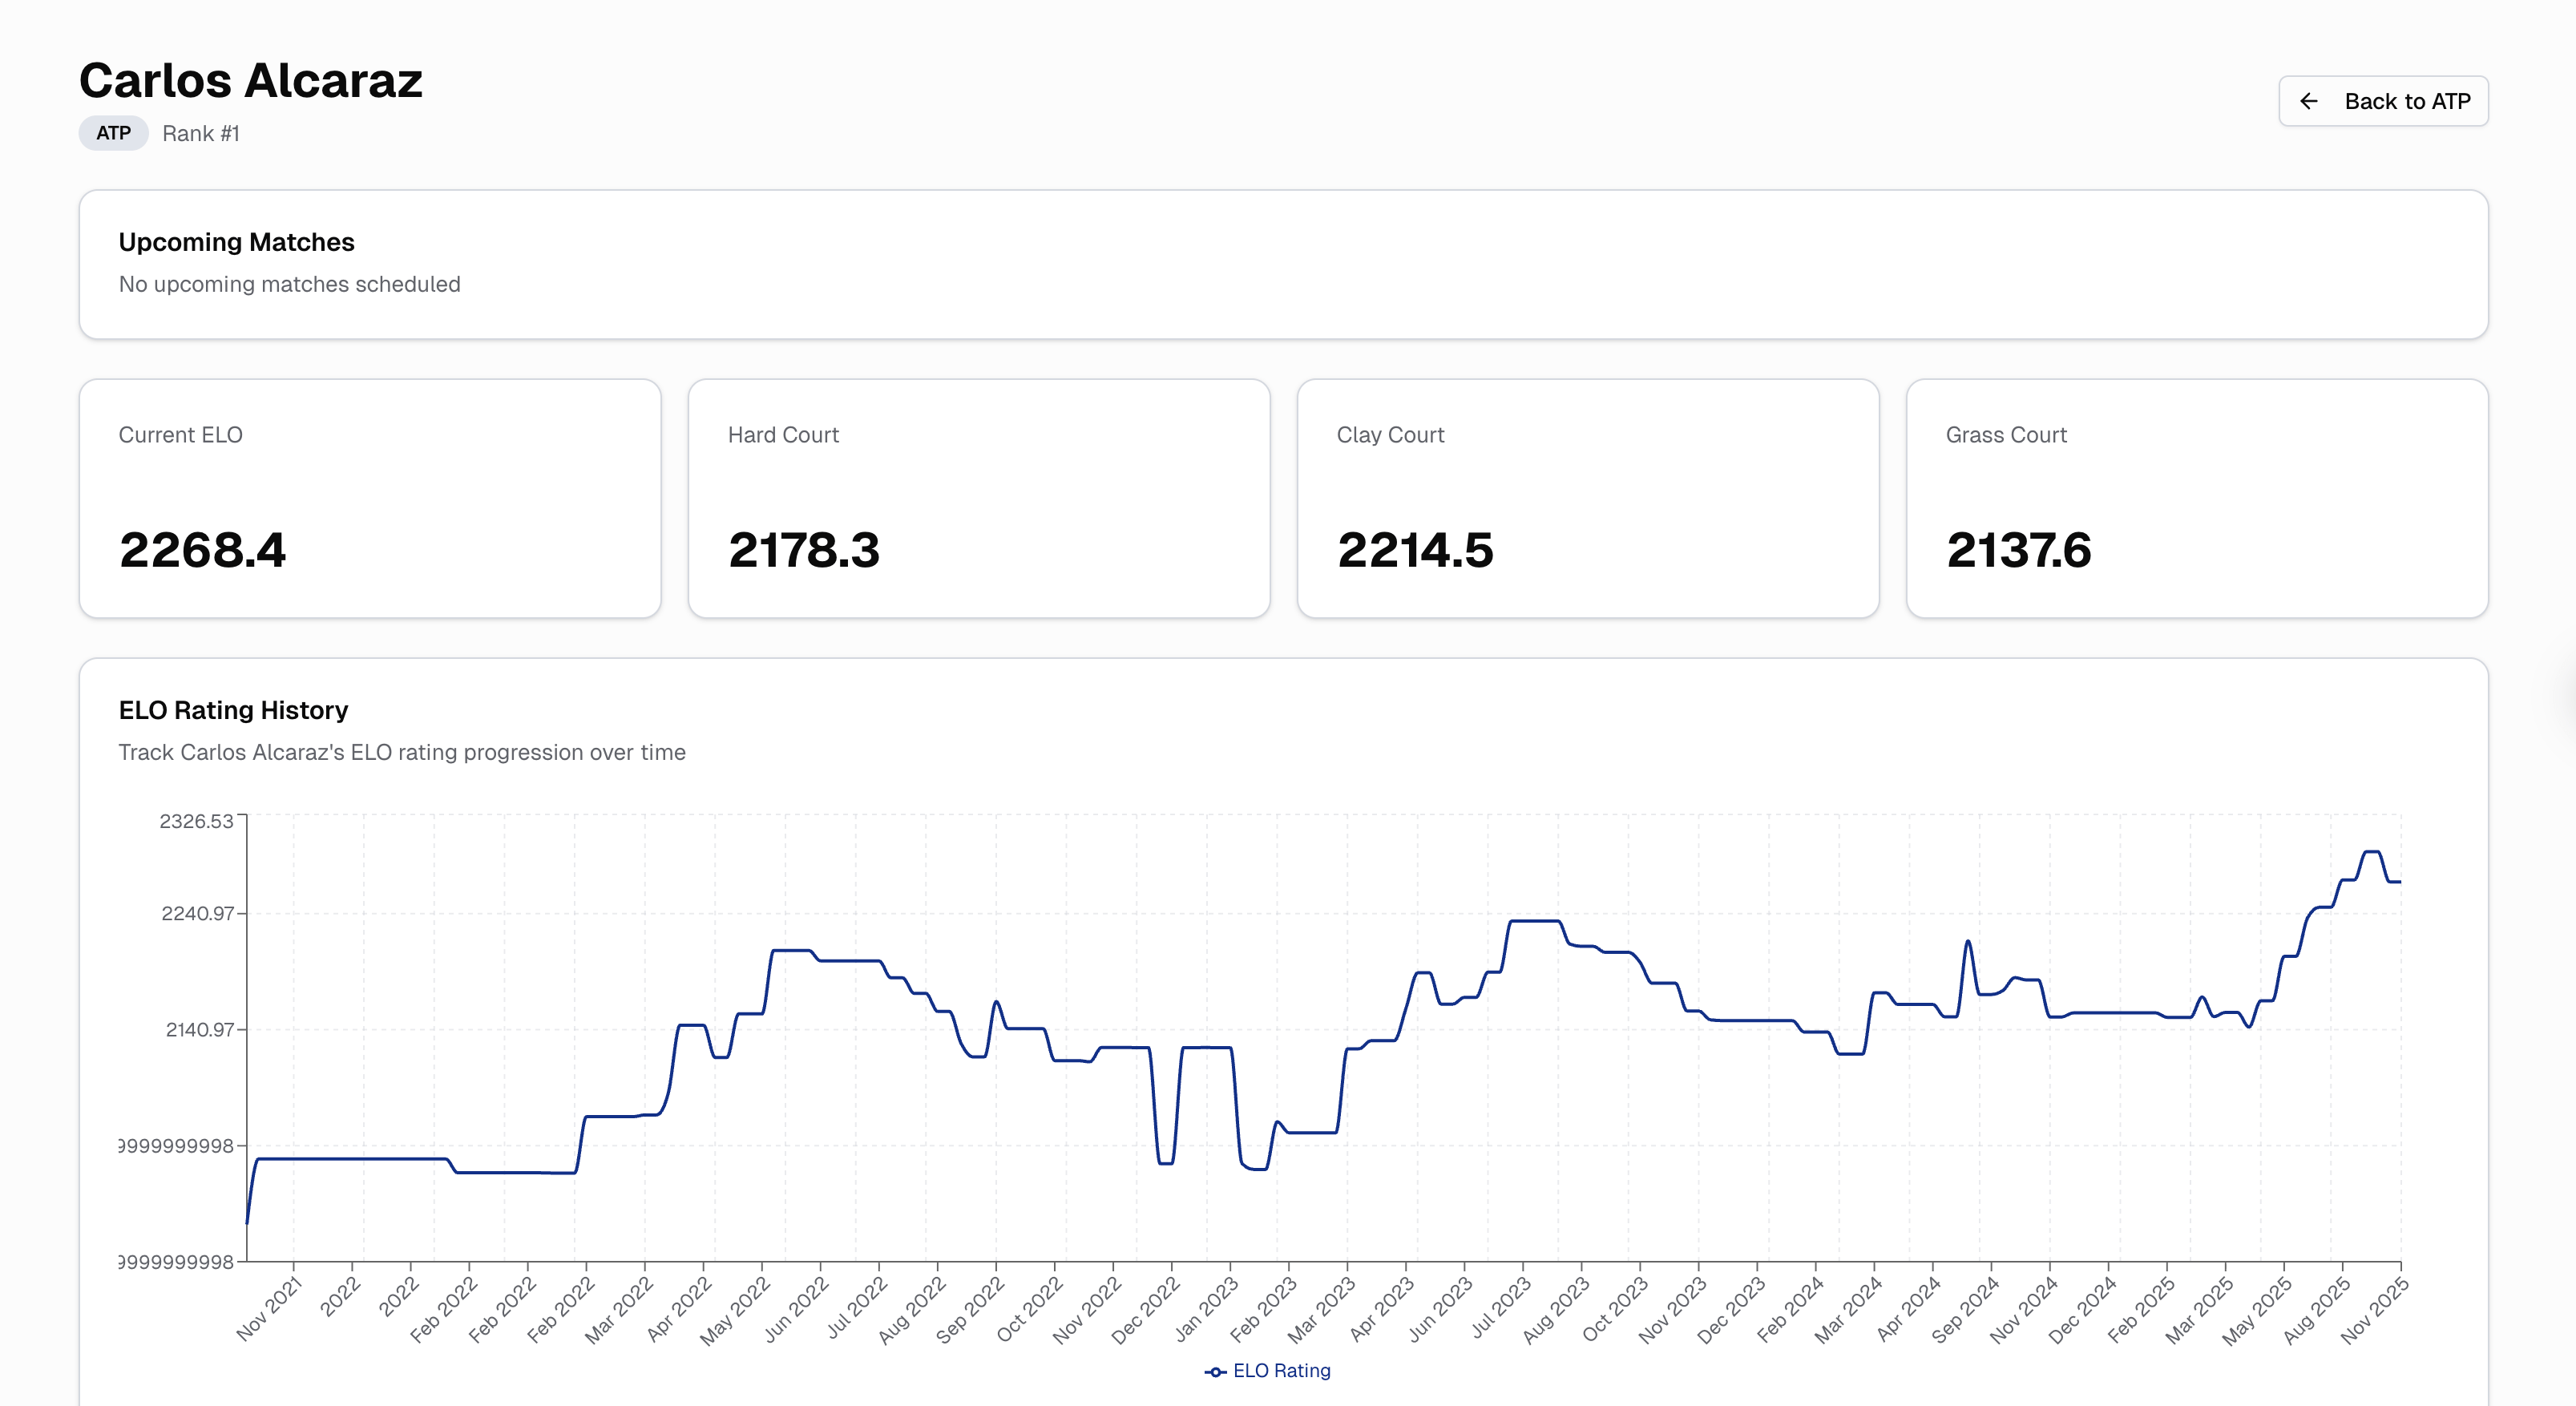This screenshot has width=2576, height=1406.
Task: Click the Jul 2023 x-axis label
Action: tap(1501, 1309)
